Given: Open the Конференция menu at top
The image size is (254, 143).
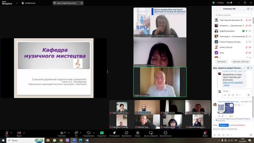Looking at the screenshot, I should (x=28, y=3).
